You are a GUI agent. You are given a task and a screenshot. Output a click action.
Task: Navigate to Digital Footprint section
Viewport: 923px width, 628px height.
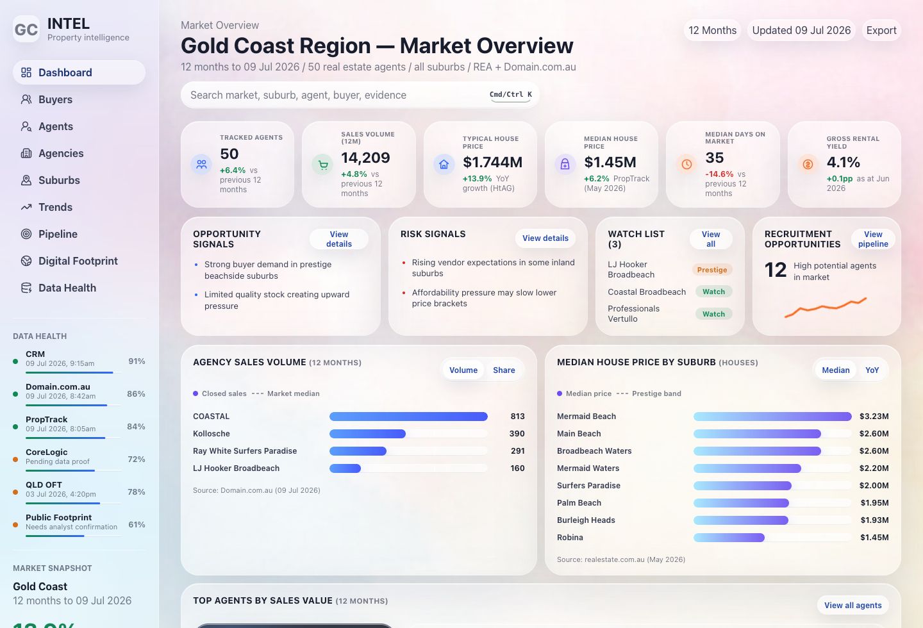pos(79,261)
